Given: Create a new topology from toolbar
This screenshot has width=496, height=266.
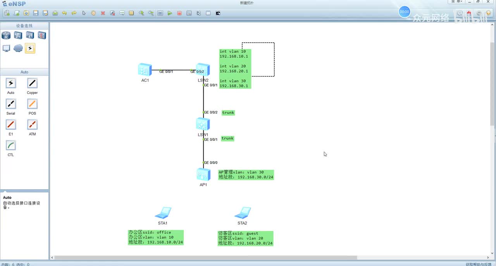Looking at the screenshot, I should [x=7, y=13].
